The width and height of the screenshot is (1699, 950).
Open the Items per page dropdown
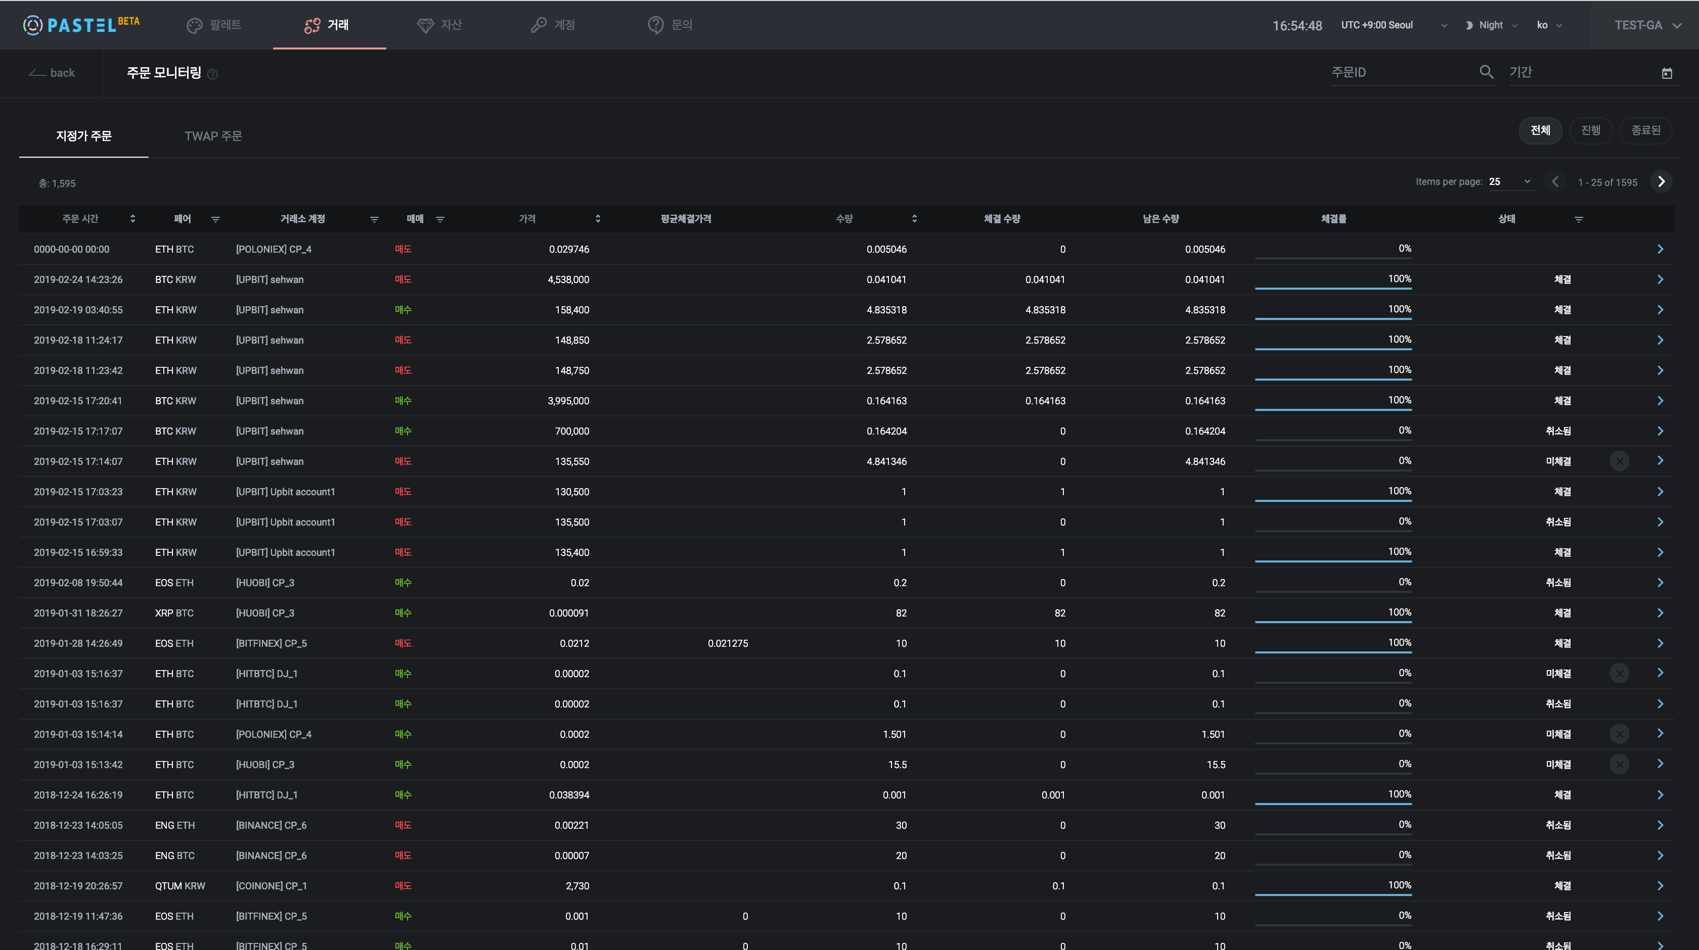tap(1510, 182)
